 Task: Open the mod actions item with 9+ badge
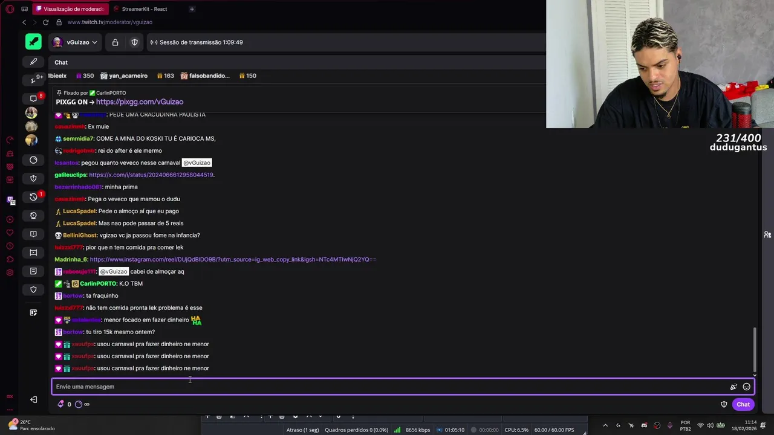33,80
